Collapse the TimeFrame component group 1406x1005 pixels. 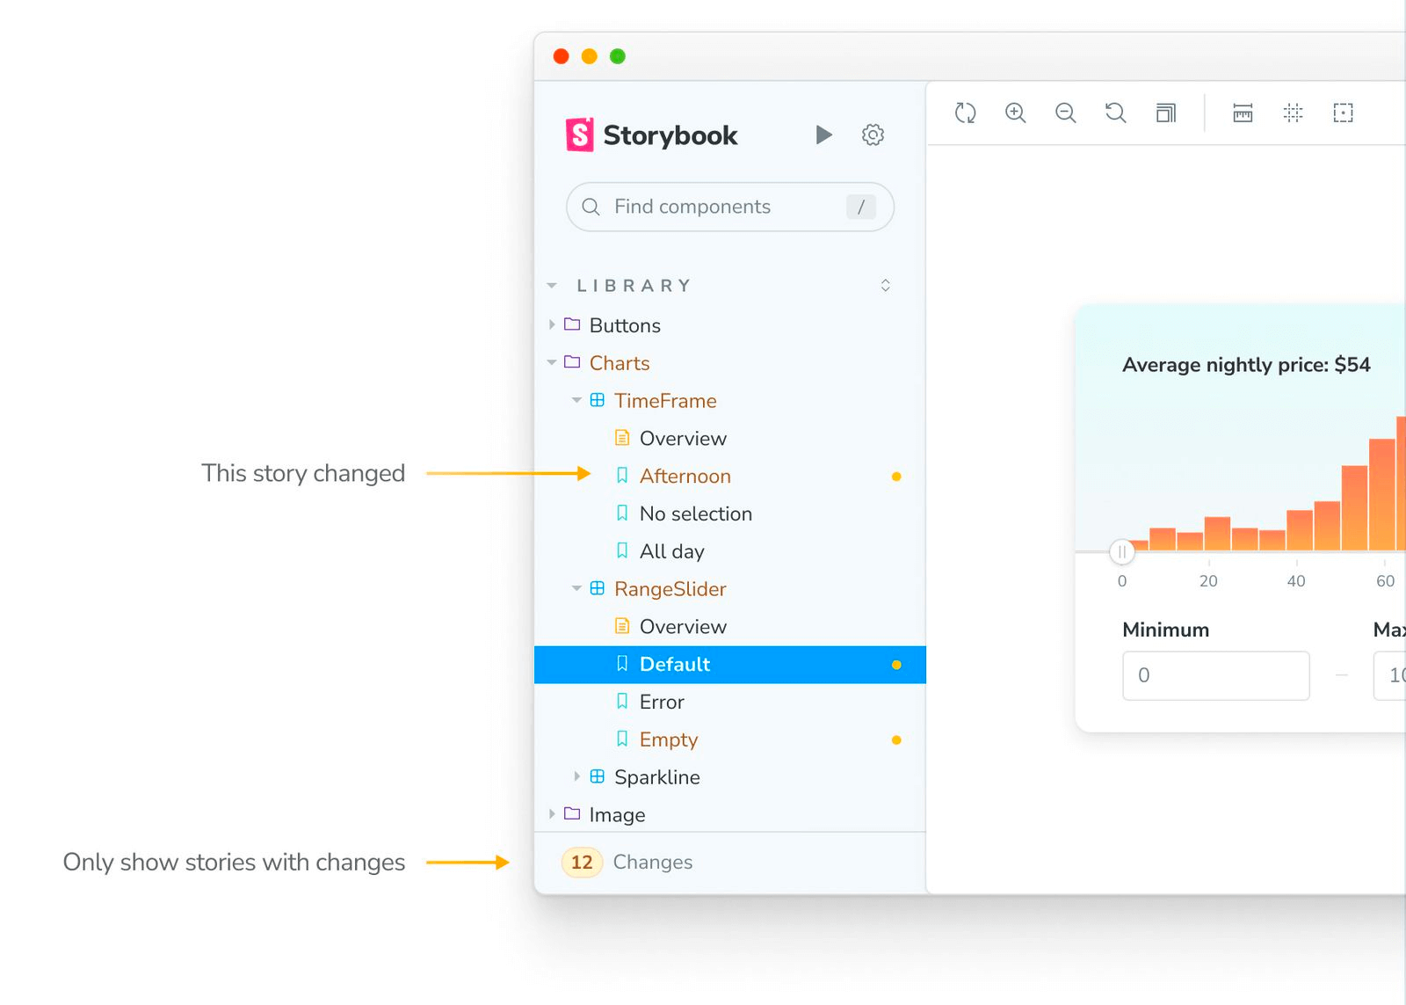pyautogui.click(x=576, y=400)
